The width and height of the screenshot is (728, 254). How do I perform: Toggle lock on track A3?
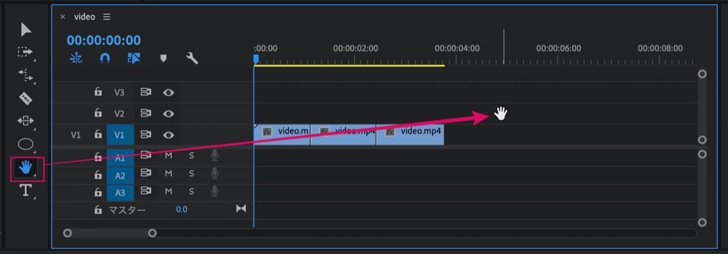(x=98, y=192)
